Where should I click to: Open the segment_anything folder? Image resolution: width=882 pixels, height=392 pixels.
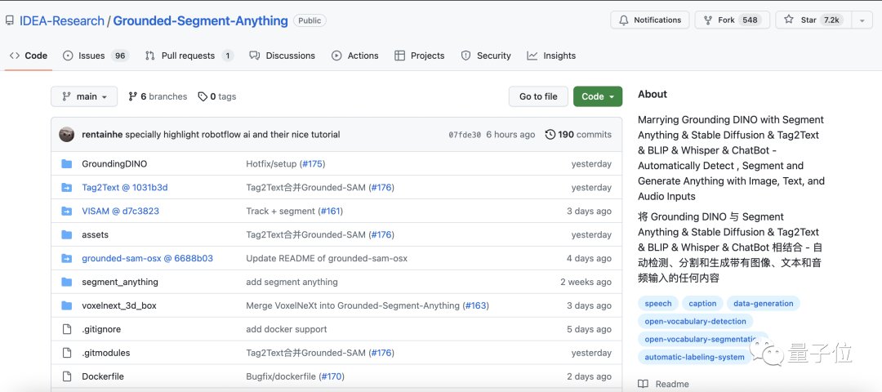click(120, 283)
